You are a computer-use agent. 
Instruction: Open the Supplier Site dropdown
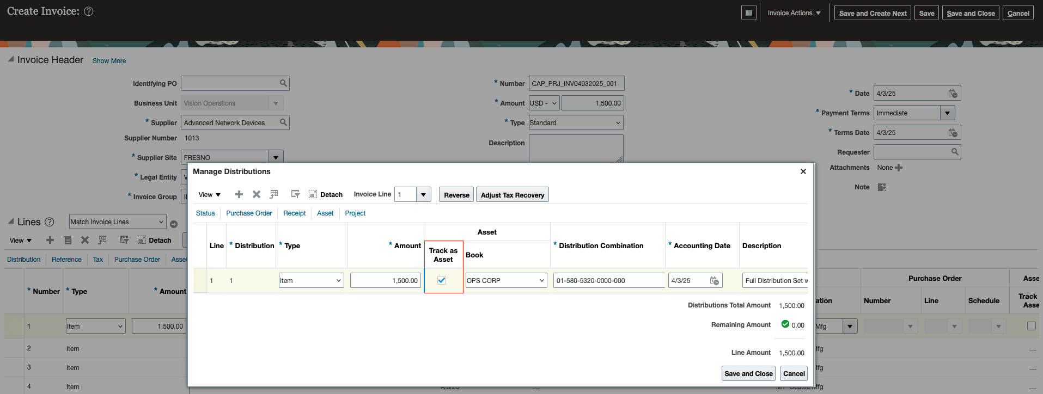276,157
